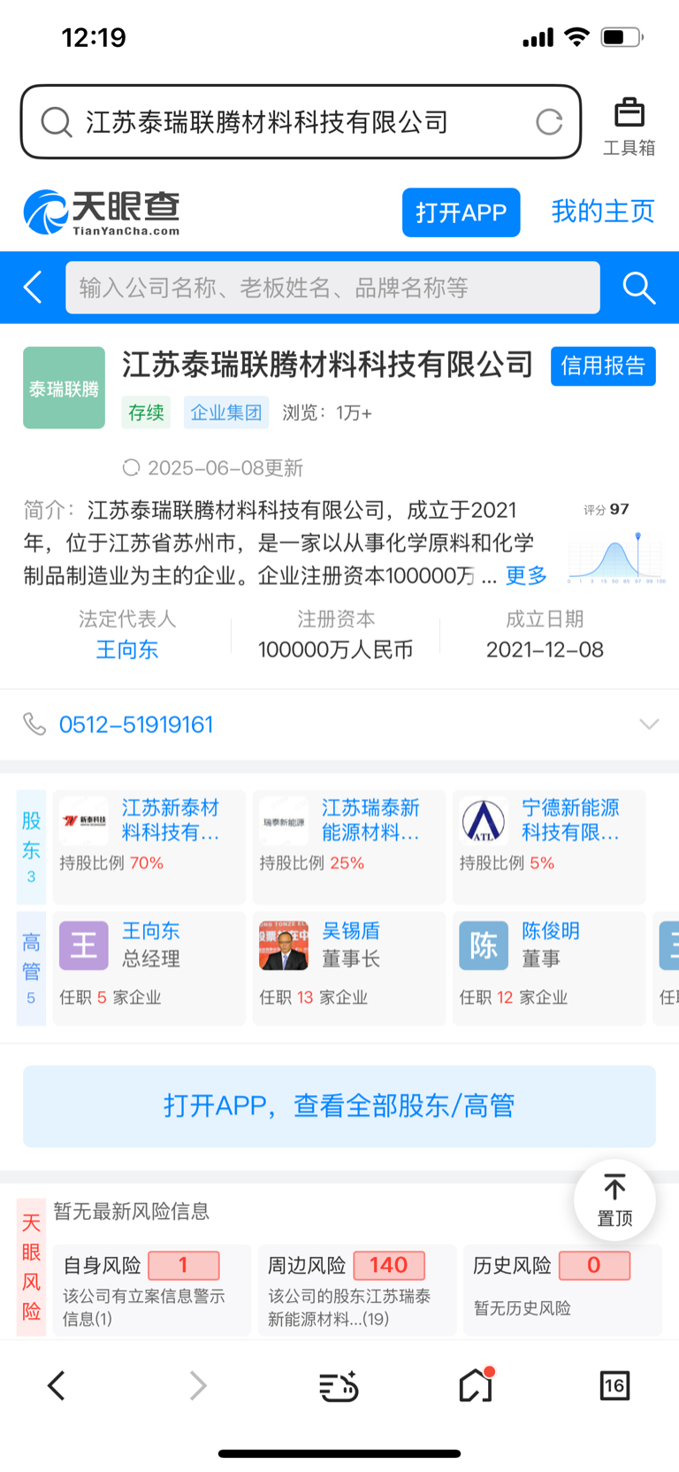Browser back arrow at bottom bar

click(57, 1385)
